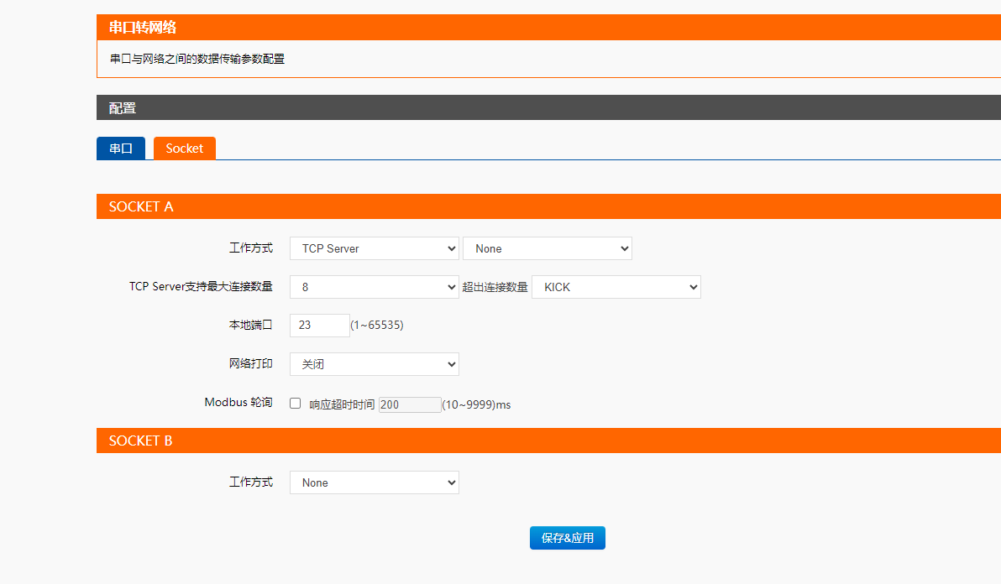Open SOCKET A 工作方式 TCP Server dropdown
The image size is (1001, 584).
click(x=374, y=248)
